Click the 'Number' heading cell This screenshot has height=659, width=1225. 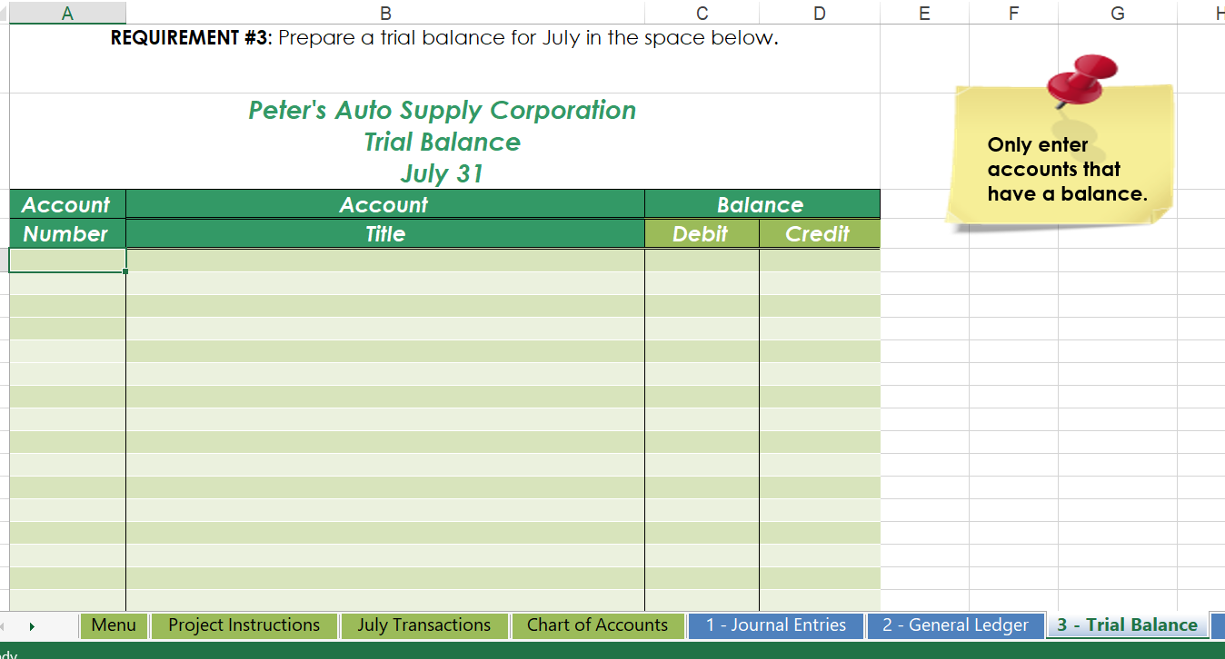click(x=67, y=233)
